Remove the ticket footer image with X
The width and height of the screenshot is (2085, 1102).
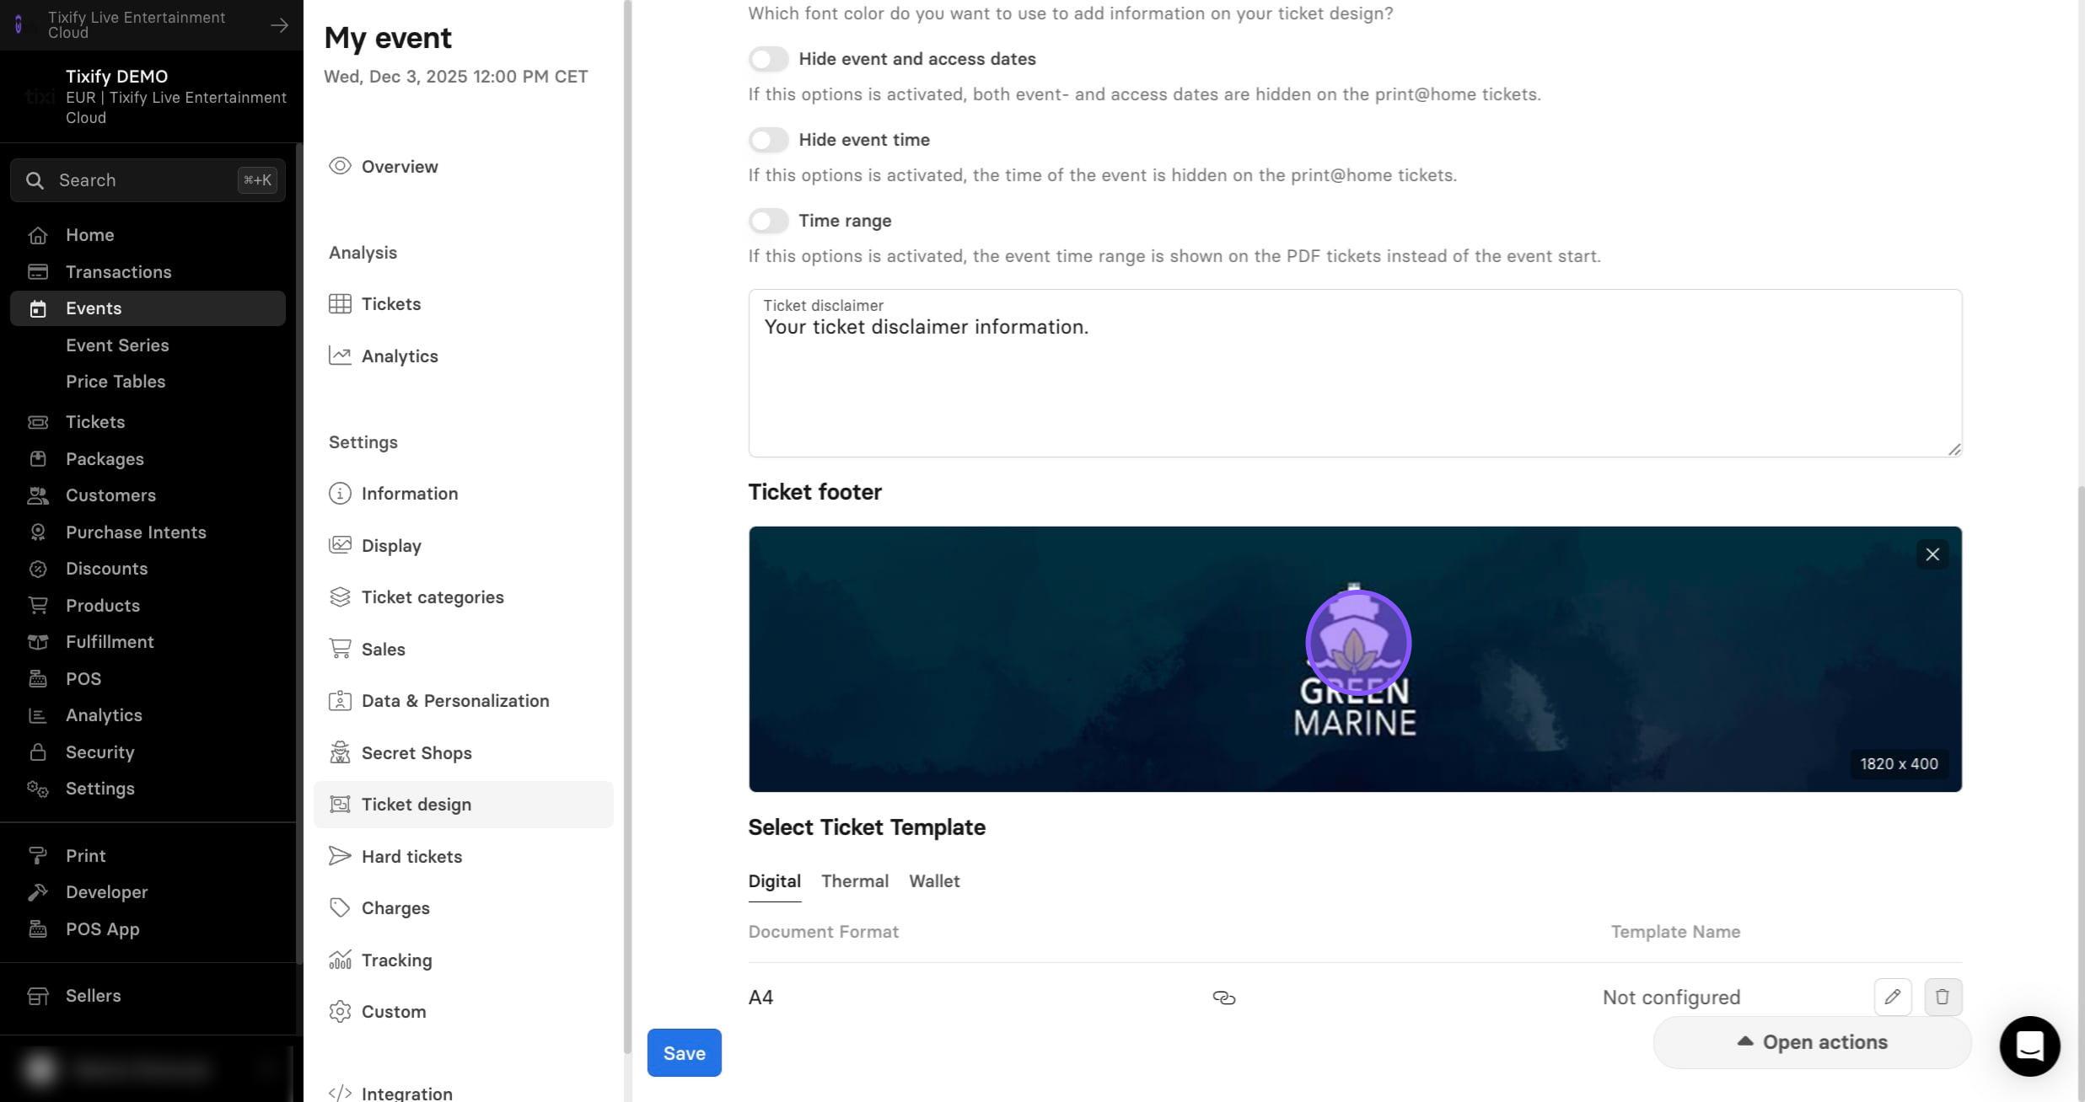click(1932, 554)
